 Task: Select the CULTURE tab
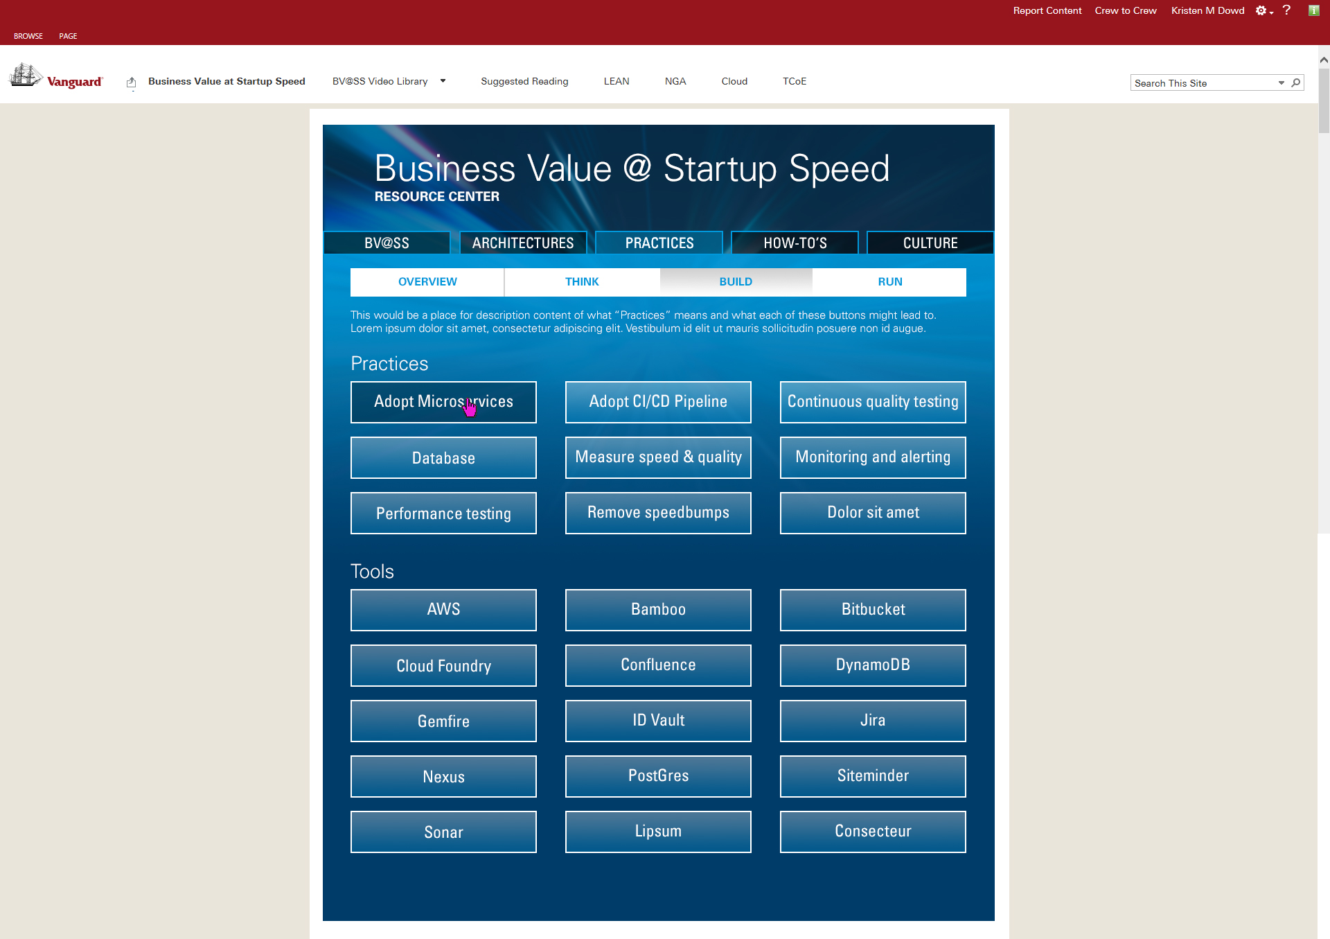click(930, 243)
